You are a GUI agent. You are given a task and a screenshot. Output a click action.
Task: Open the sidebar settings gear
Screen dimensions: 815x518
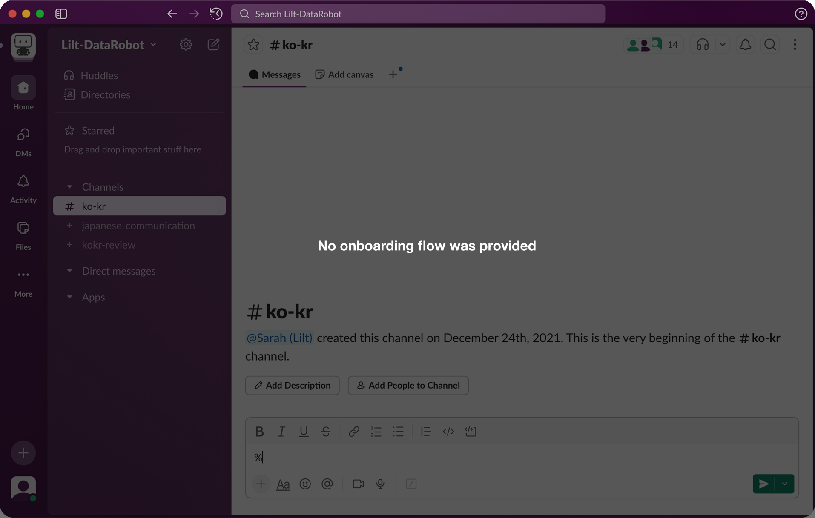[186, 45]
